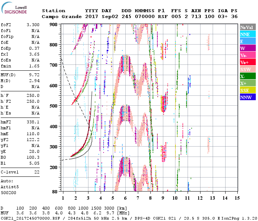Screen dimensions: 258x221
Task: Select the Vo- pink legend swatch
Action: point(248,55)
